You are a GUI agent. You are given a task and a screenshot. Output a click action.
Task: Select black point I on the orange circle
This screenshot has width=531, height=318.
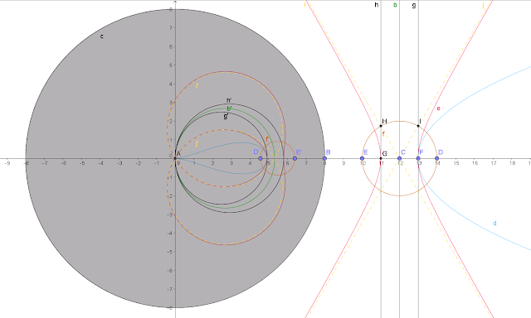[418, 126]
